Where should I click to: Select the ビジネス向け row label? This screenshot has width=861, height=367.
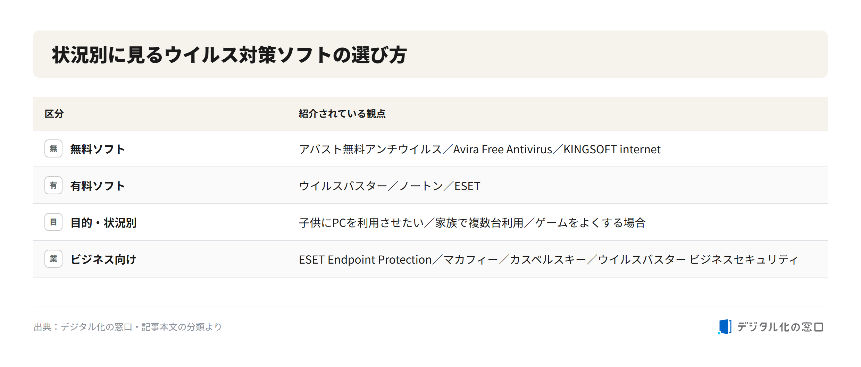coord(103,259)
